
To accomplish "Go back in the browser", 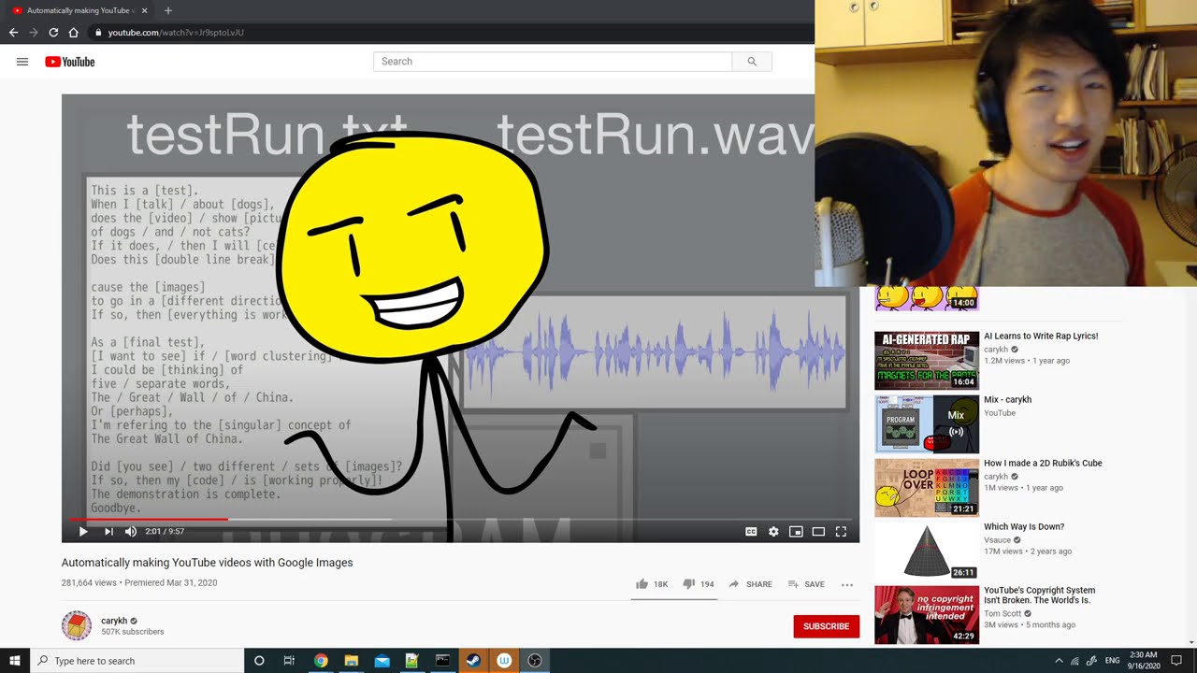I will point(13,33).
